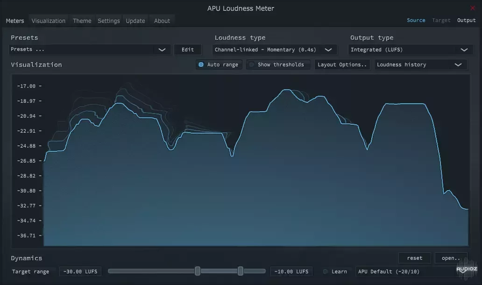Open the APU Default dynamics preset dropdown
Viewport: 482px width, 285px height.
click(406, 271)
